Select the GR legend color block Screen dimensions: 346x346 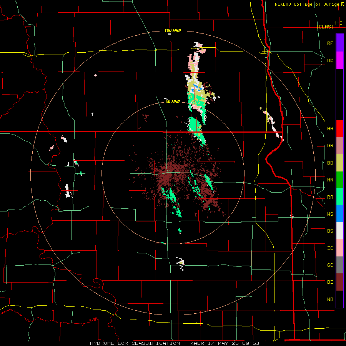[x=339, y=146]
